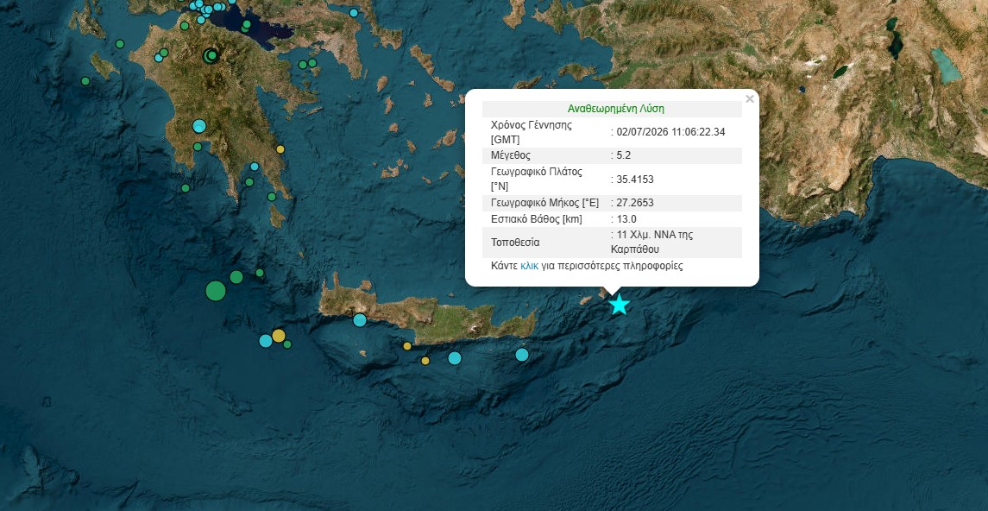Select the large yellow circle marker southwest of Crete
This screenshot has height=511, width=988.
coord(279,335)
